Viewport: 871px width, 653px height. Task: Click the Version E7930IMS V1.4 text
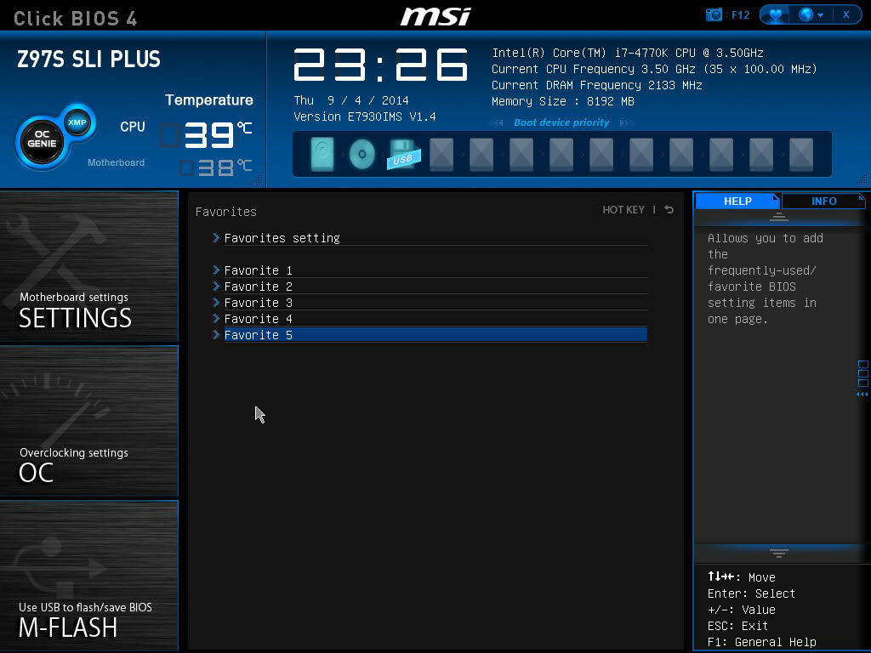pos(364,116)
